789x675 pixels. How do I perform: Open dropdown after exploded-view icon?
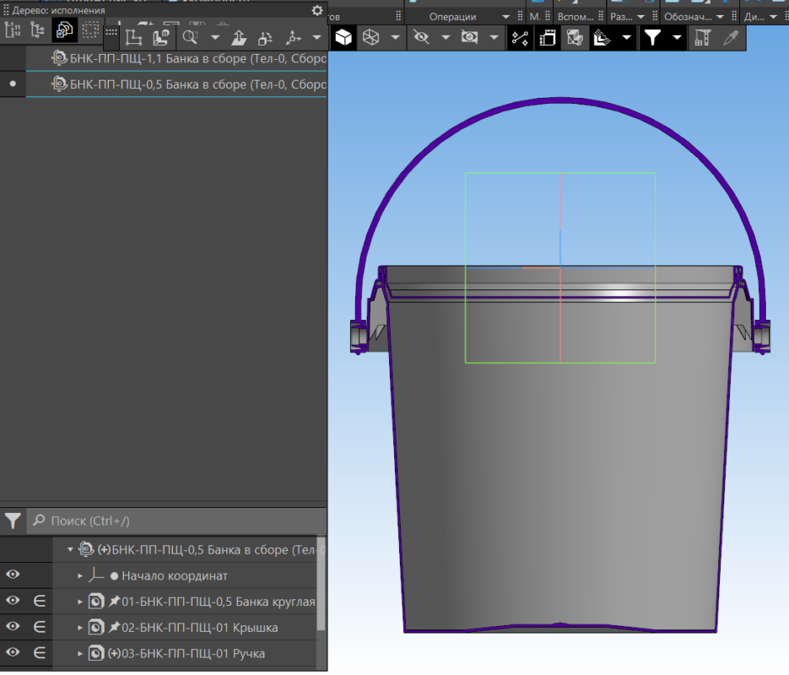(626, 38)
